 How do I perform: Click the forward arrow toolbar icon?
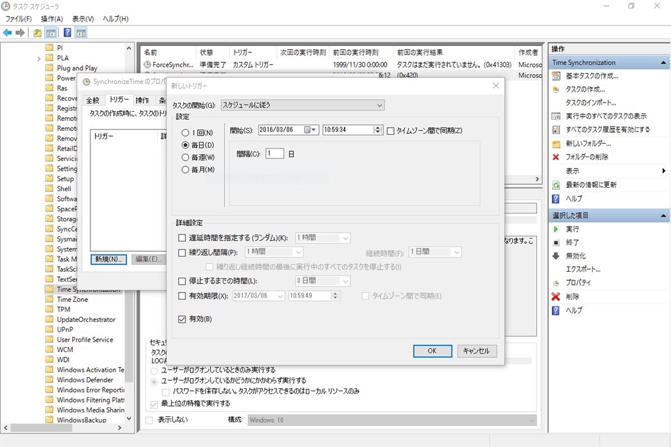pos(20,33)
